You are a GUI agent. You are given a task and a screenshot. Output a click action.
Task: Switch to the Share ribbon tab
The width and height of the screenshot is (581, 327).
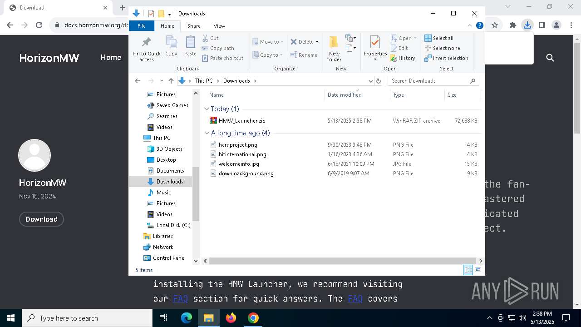click(x=194, y=26)
